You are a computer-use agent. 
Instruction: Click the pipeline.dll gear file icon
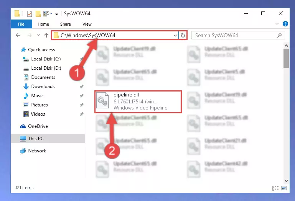[102, 100]
